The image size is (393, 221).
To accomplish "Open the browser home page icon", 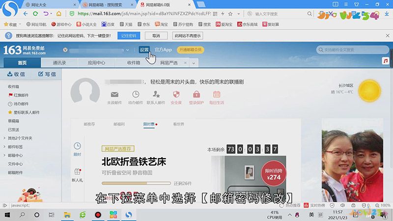I will click(58, 14).
